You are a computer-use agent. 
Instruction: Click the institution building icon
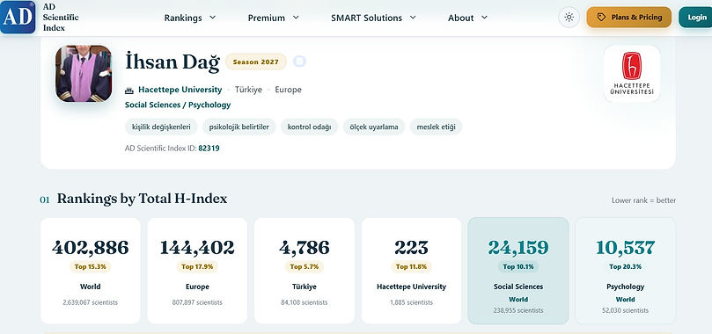point(129,91)
